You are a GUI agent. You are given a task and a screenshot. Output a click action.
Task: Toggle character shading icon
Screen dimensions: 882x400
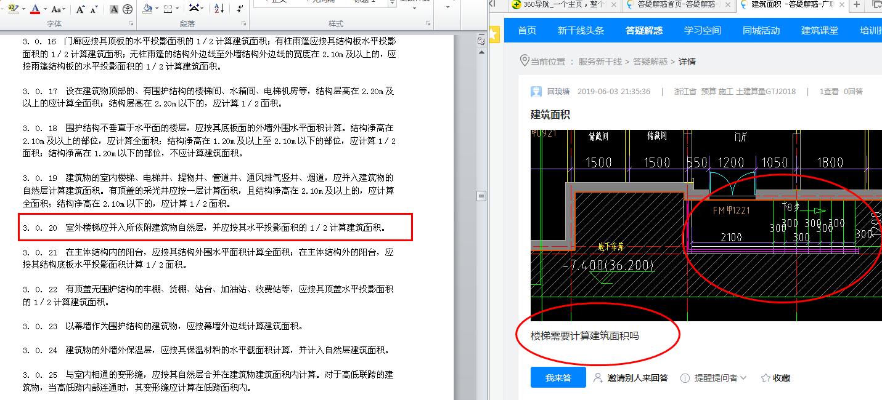click(114, 9)
